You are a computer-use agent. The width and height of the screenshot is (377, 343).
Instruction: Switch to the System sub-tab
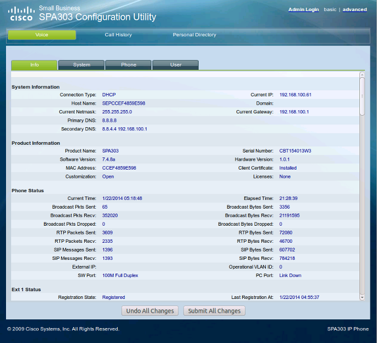(x=81, y=65)
